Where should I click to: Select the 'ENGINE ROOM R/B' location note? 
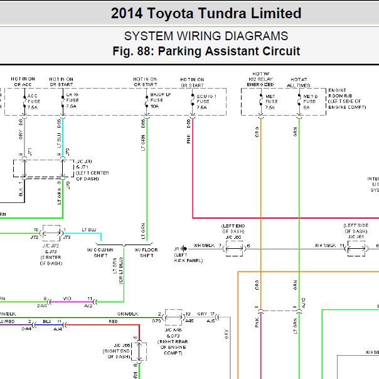pyautogui.click(x=347, y=99)
